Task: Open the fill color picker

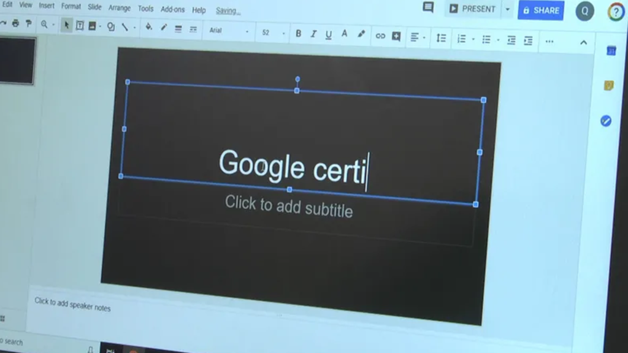Action: click(148, 27)
